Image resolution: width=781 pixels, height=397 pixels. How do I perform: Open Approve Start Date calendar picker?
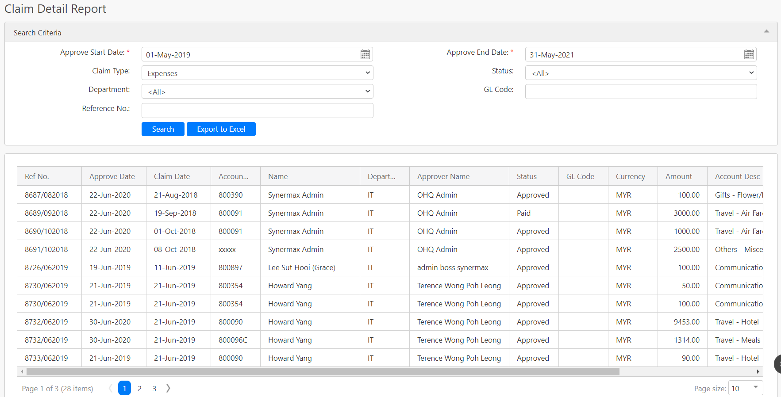(x=365, y=54)
